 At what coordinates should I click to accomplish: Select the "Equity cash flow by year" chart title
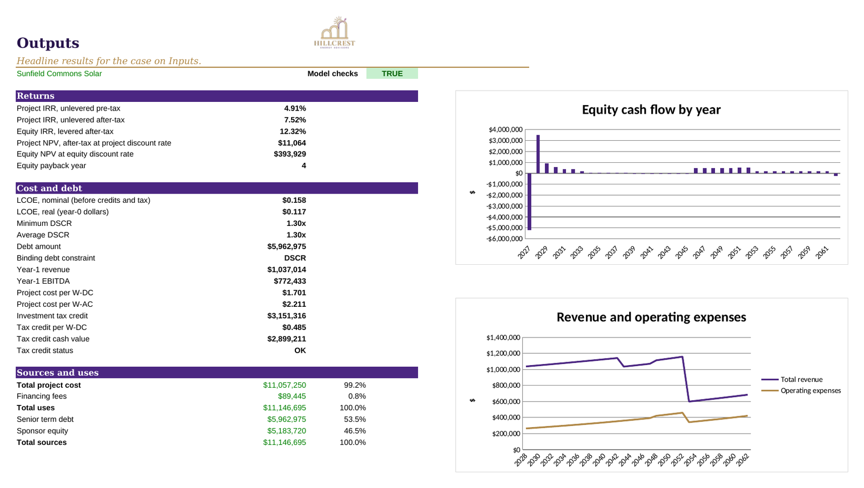651,110
